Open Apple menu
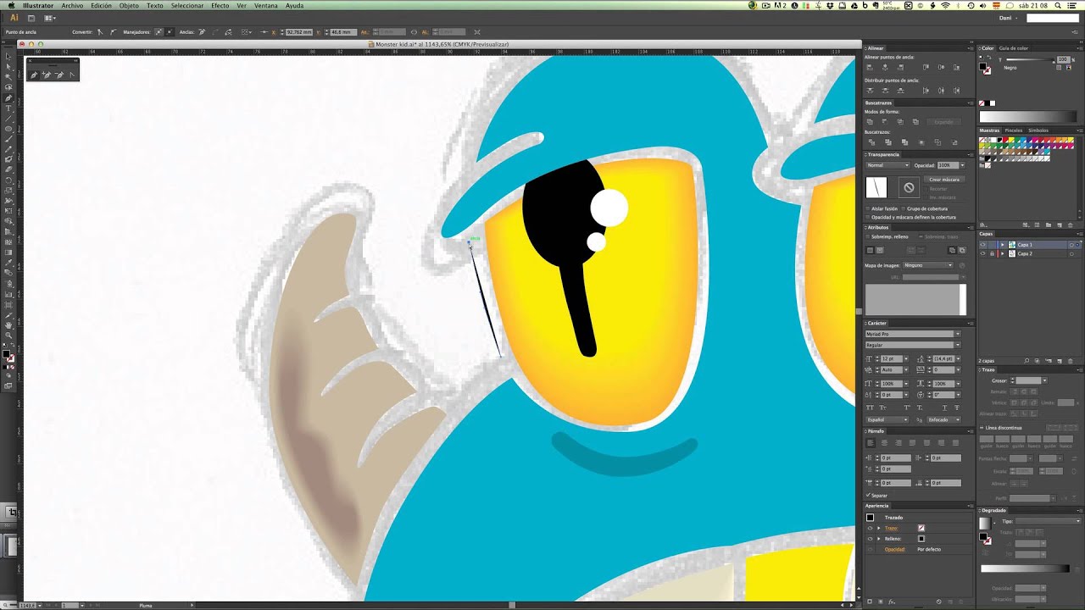The width and height of the screenshot is (1085, 610). point(11,5)
